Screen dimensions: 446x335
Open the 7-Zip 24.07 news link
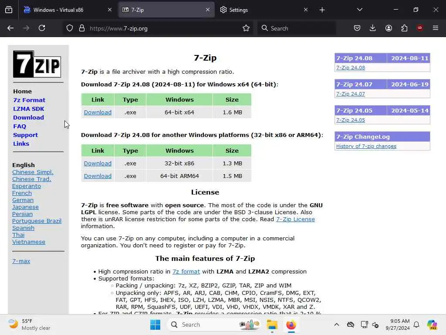[351, 94]
